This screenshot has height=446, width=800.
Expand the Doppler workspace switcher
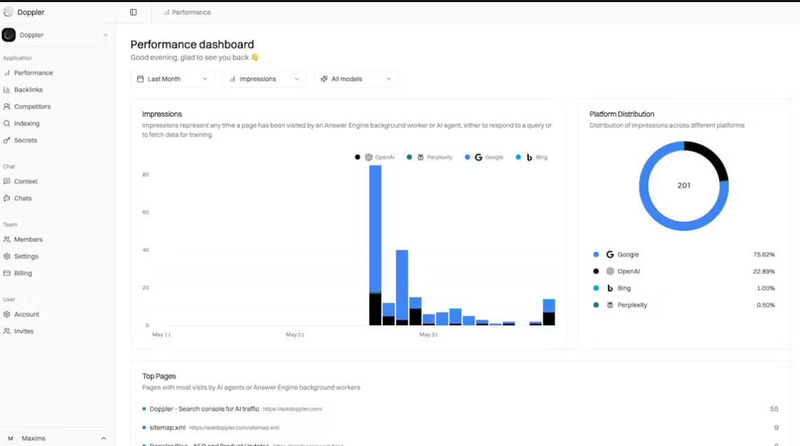coord(55,35)
